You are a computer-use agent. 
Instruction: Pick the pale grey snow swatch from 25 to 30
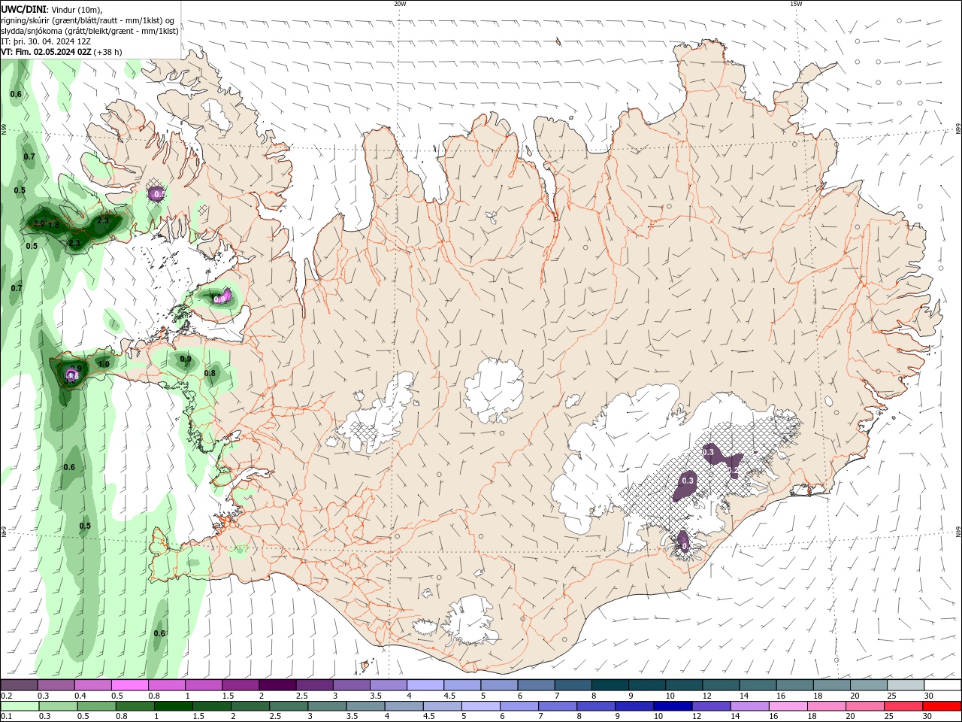click(904, 685)
